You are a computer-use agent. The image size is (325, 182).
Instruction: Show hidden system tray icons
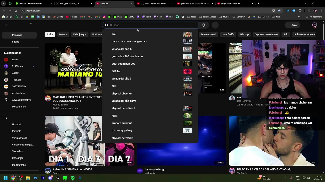pos(286,178)
